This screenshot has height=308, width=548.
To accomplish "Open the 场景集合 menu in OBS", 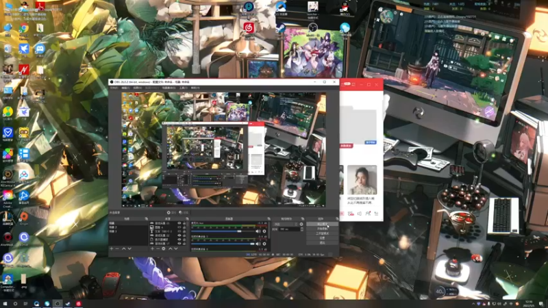I will pos(169,88).
